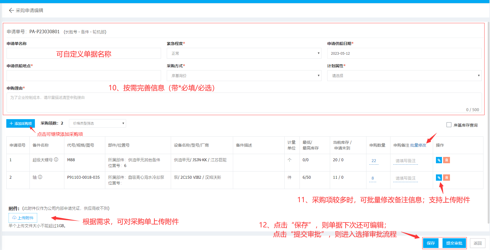
Task: Open the 采购方式 dropdown
Action: tap(244, 76)
